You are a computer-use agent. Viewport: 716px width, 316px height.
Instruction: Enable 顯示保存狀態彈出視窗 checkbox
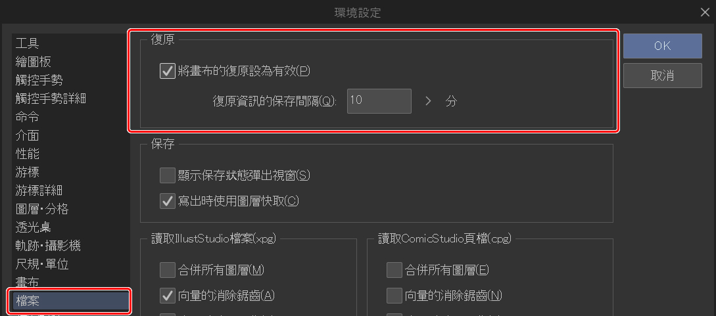167,175
